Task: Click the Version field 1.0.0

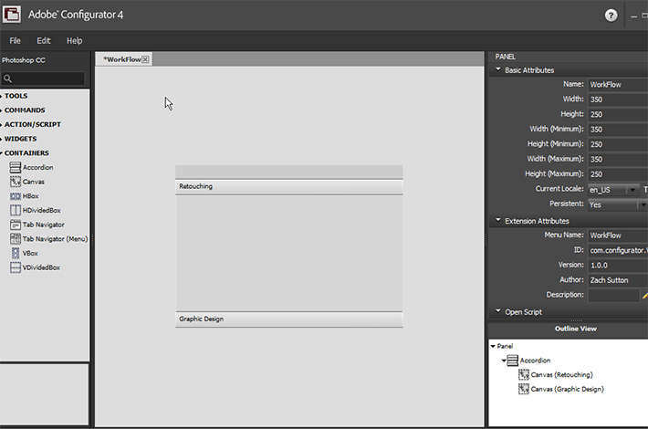Action: click(618, 266)
